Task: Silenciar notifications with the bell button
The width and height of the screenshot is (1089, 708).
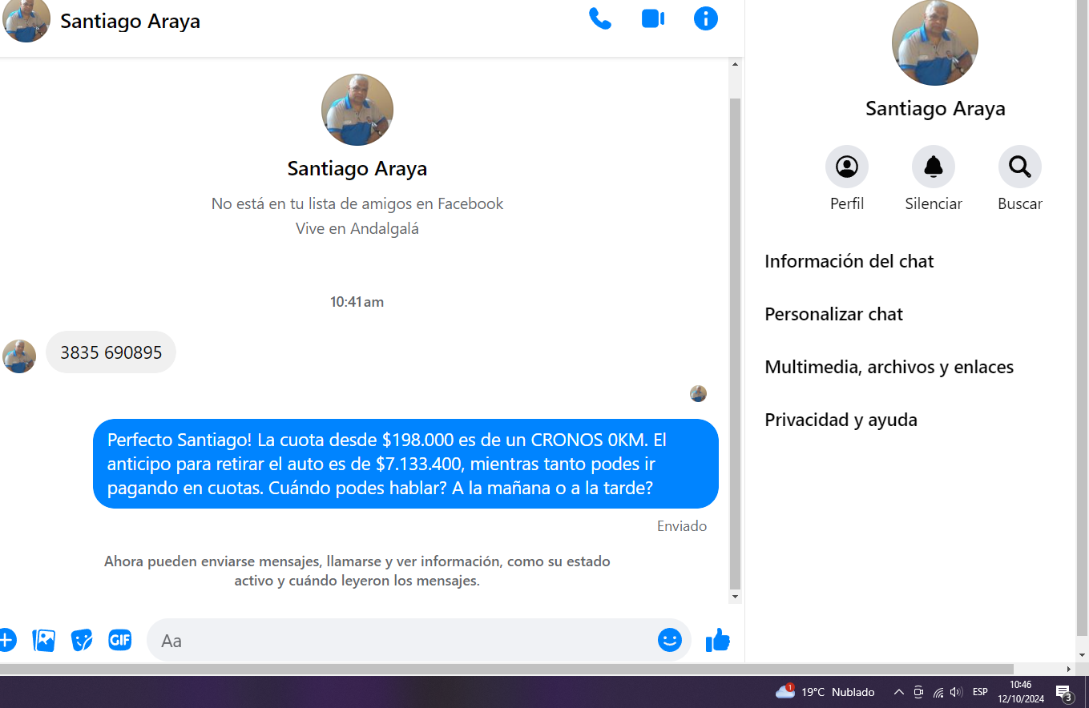Action: click(x=933, y=167)
